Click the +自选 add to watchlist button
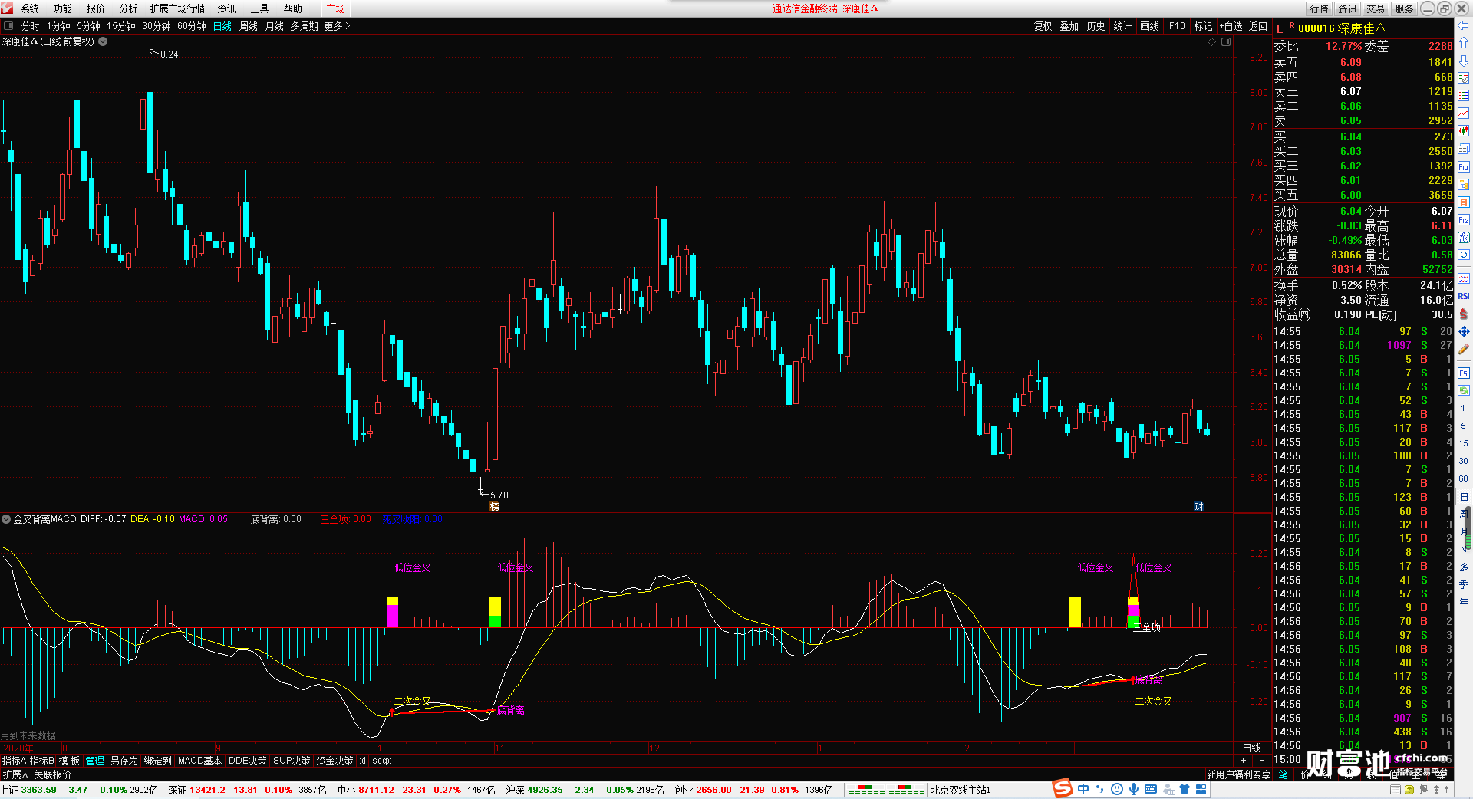The image size is (1473, 799). pyautogui.click(x=1231, y=26)
